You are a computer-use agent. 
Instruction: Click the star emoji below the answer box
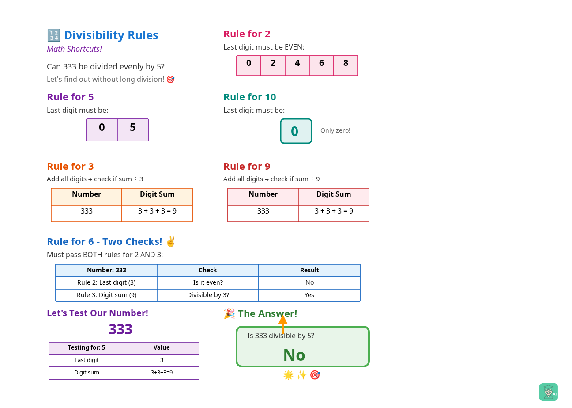288,375
